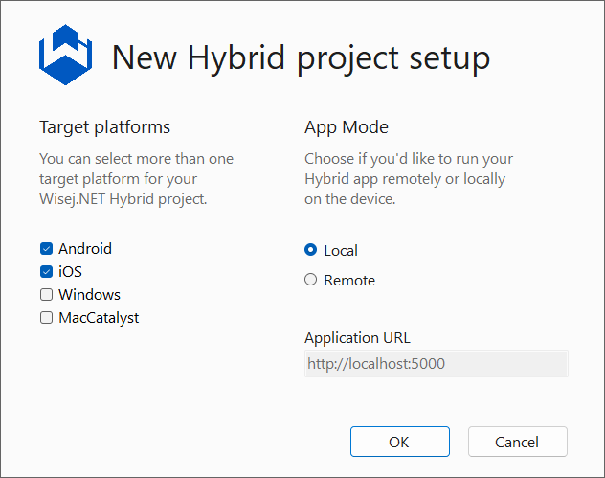
Task: Click the MacCatalyst label text
Action: pyautogui.click(x=99, y=318)
